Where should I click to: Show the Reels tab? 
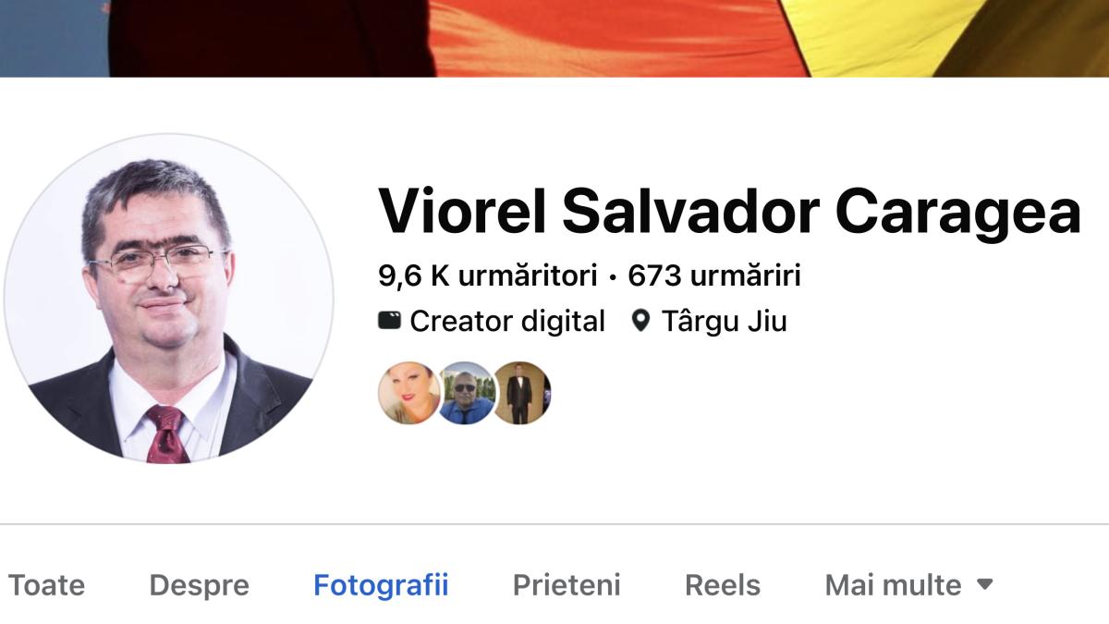pos(723,584)
